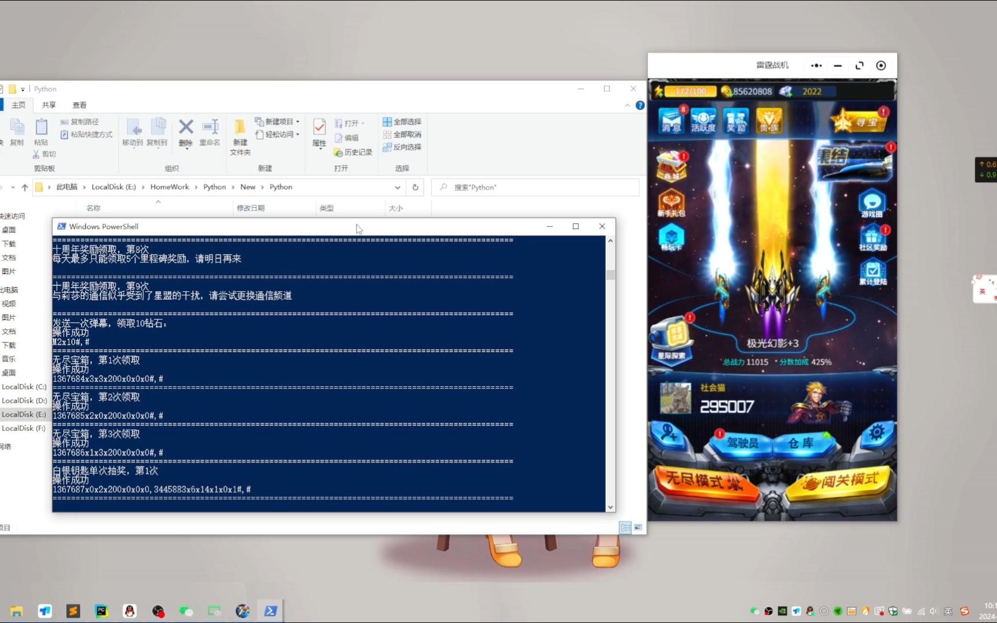Screen dimensions: 997x623
Task: Click LocalDisk (E:) in the breadcrumb
Action: pos(114,187)
